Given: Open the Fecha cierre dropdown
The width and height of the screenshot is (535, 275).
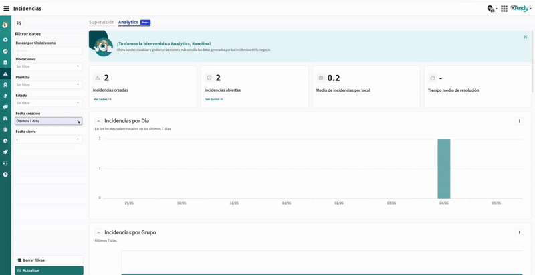Looking at the screenshot, I should [48, 139].
